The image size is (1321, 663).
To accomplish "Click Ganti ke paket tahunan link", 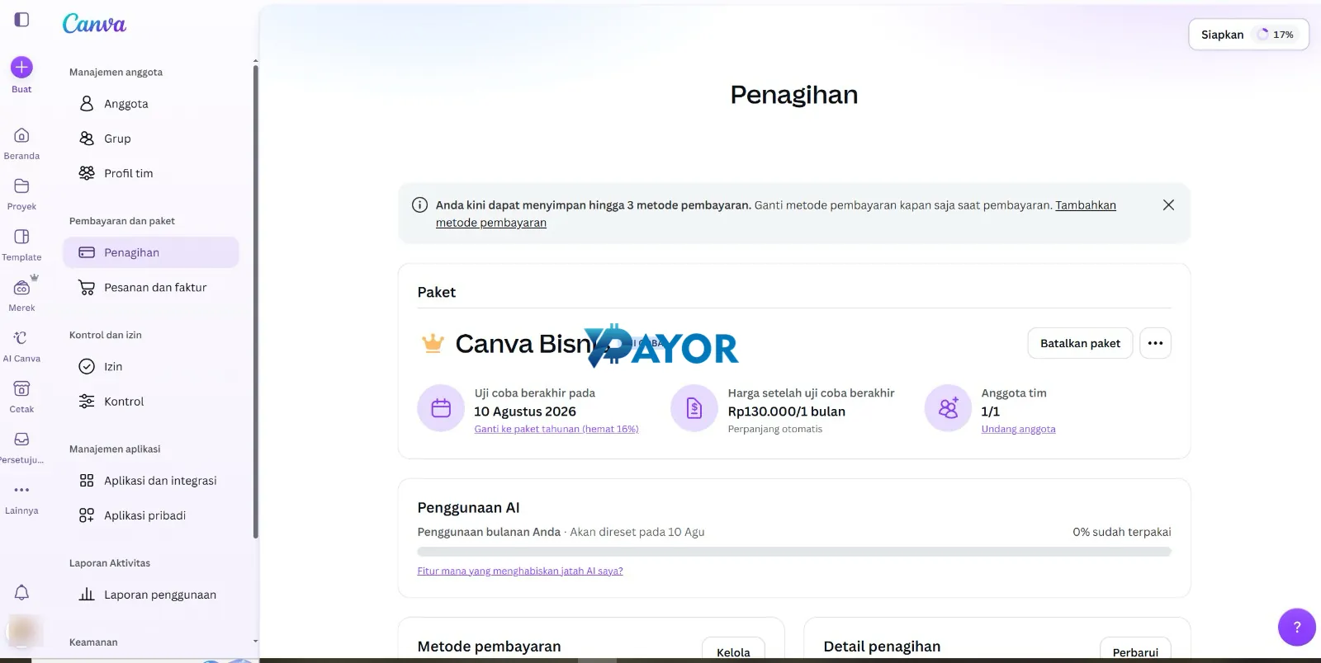I will pos(556,429).
